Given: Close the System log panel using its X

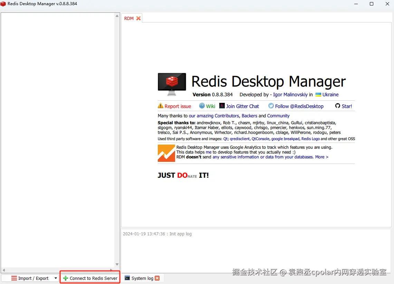Looking at the screenshot, I should tap(157, 278).
